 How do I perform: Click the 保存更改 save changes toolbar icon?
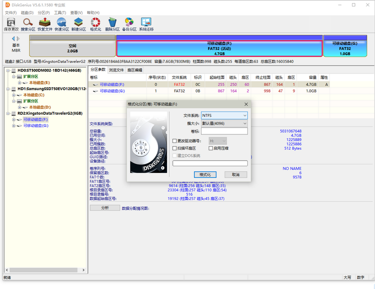click(11, 24)
